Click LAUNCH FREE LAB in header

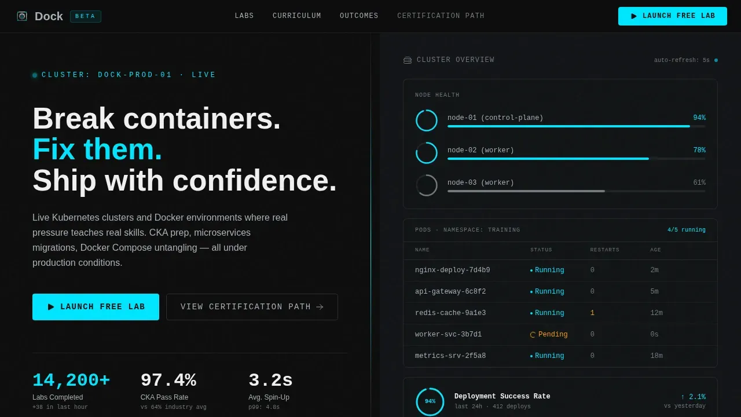673,16
